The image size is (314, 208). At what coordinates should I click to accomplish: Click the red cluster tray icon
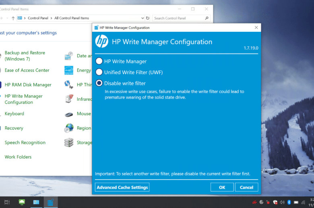(x=254, y=202)
